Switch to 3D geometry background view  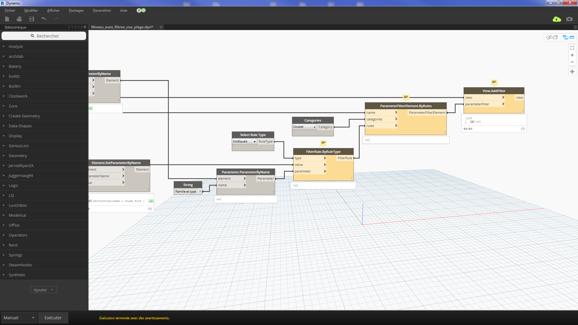point(552,37)
